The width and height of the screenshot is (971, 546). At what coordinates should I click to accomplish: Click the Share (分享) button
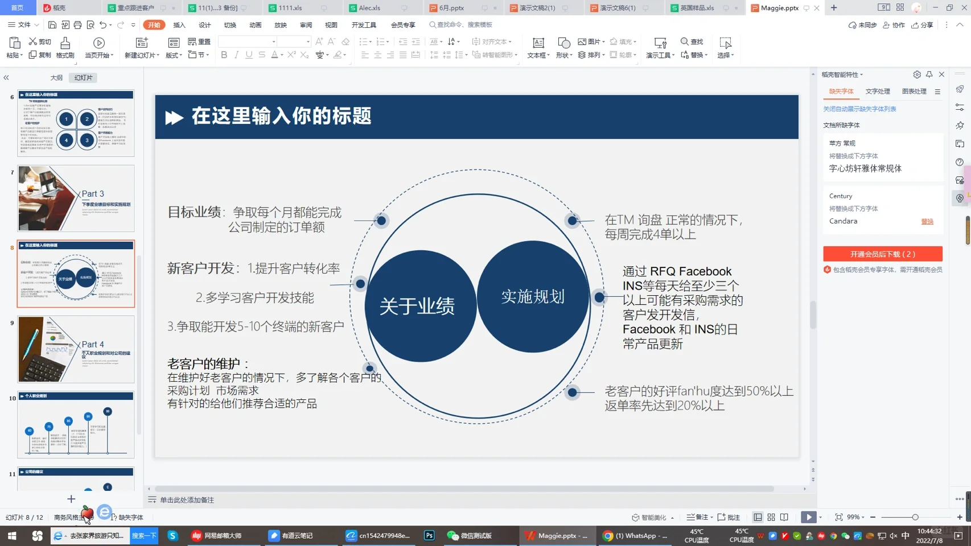click(923, 25)
